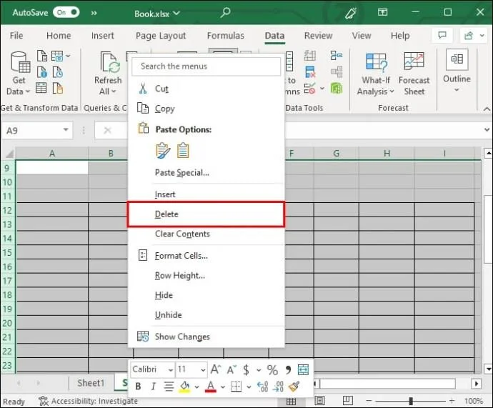Click the Increase Font Size icon
Viewport: 493px width, 408px height.
216,369
